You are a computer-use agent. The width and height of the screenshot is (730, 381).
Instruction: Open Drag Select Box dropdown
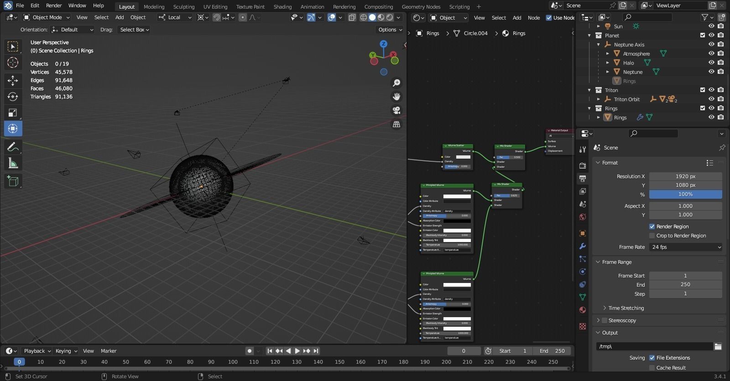(134, 30)
